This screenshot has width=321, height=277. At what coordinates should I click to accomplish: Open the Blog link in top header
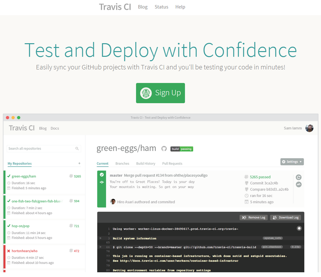(x=143, y=7)
